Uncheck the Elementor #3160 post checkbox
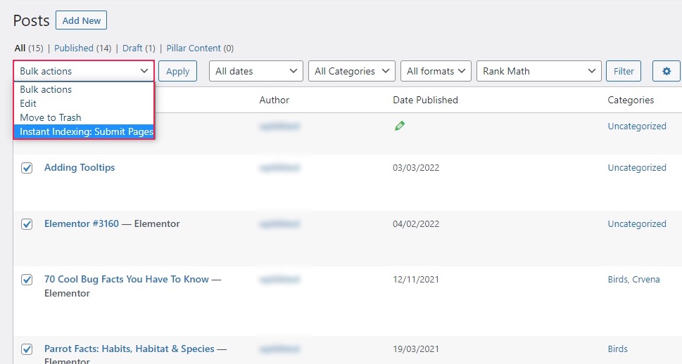 click(x=27, y=224)
